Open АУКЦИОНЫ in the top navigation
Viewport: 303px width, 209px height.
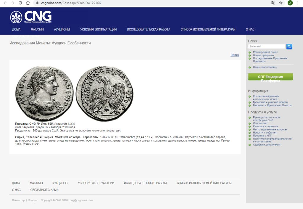[62, 29]
